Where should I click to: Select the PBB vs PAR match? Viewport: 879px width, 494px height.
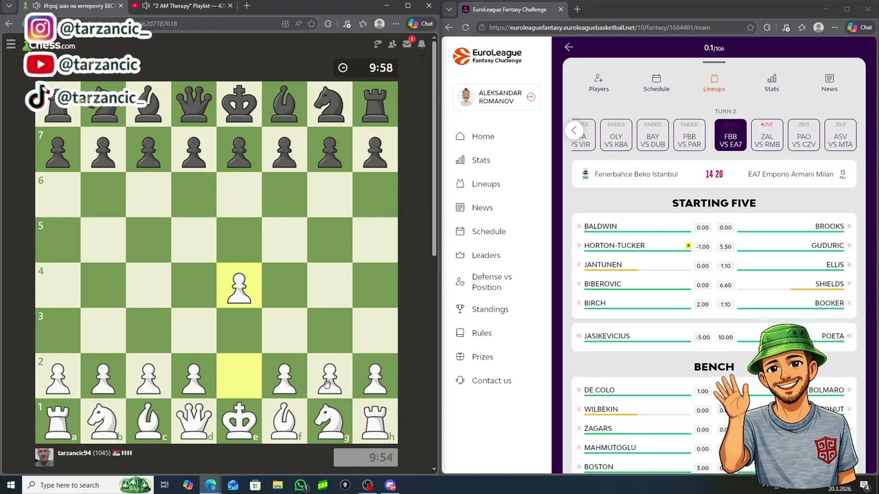click(x=689, y=134)
